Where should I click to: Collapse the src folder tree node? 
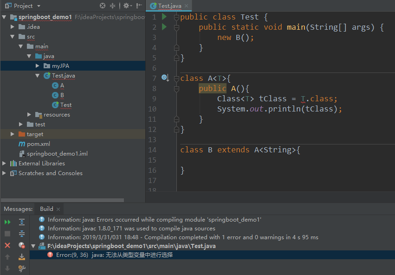(x=13, y=37)
